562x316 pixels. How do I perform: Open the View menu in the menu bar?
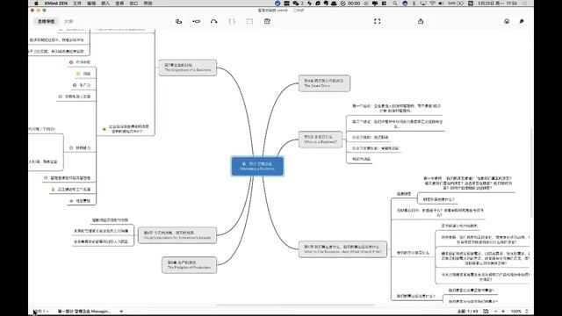pyautogui.click(x=119, y=4)
